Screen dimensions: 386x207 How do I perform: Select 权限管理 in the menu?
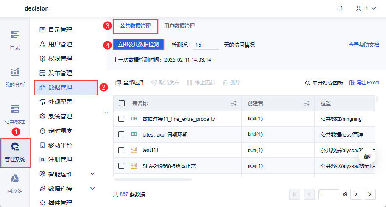pyautogui.click(x=60, y=59)
